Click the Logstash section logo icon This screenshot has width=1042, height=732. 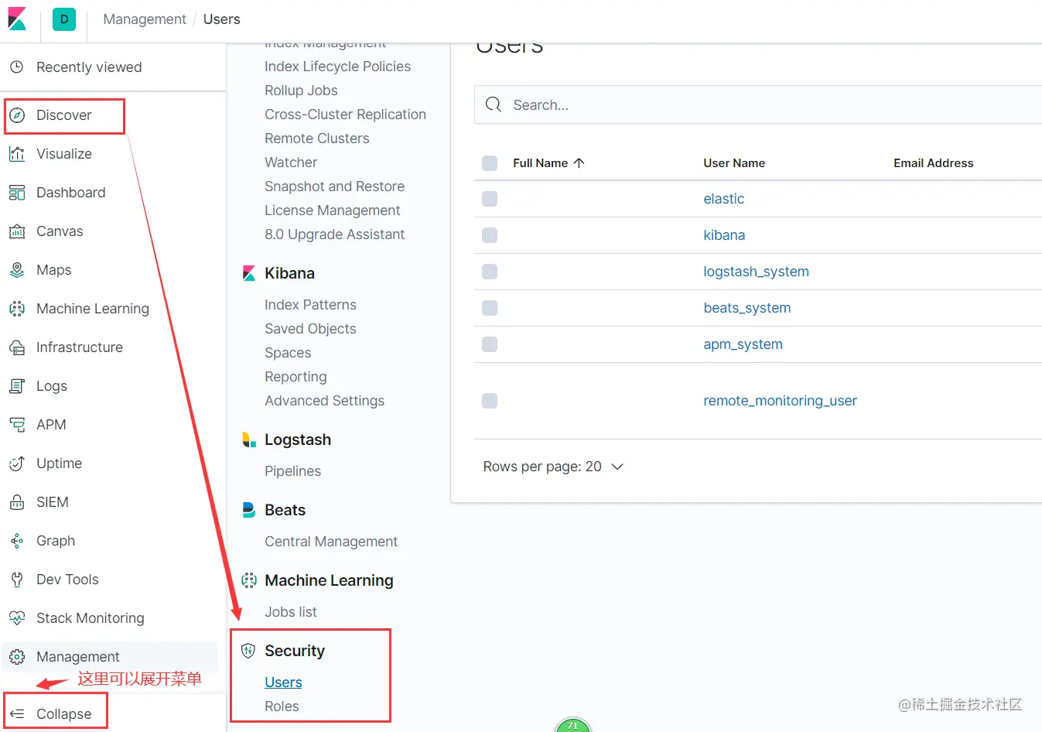pos(248,440)
